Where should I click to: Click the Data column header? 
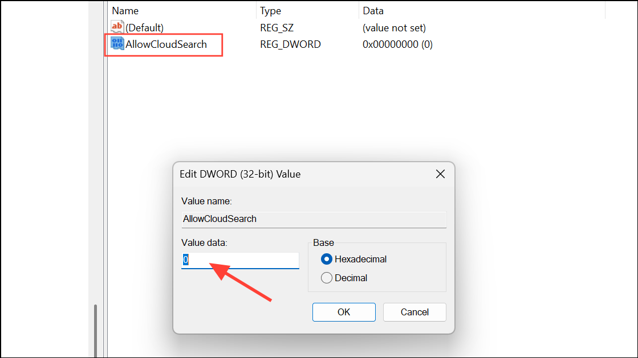pos(373,11)
